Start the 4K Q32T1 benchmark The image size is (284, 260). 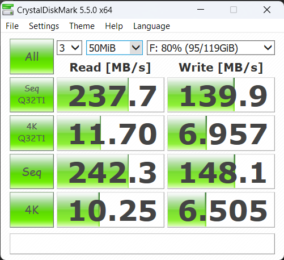[x=32, y=133]
